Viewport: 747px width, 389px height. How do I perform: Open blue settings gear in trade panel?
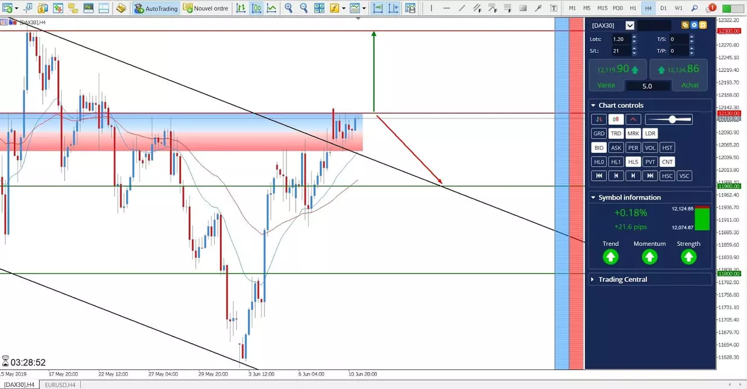694,25
